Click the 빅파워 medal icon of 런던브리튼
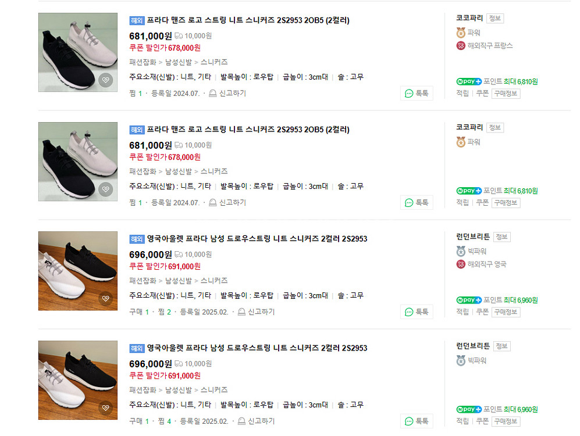Viewport: 580px width, 436px height. coord(461,252)
